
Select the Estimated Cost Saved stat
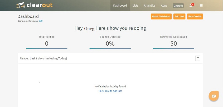(173, 42)
